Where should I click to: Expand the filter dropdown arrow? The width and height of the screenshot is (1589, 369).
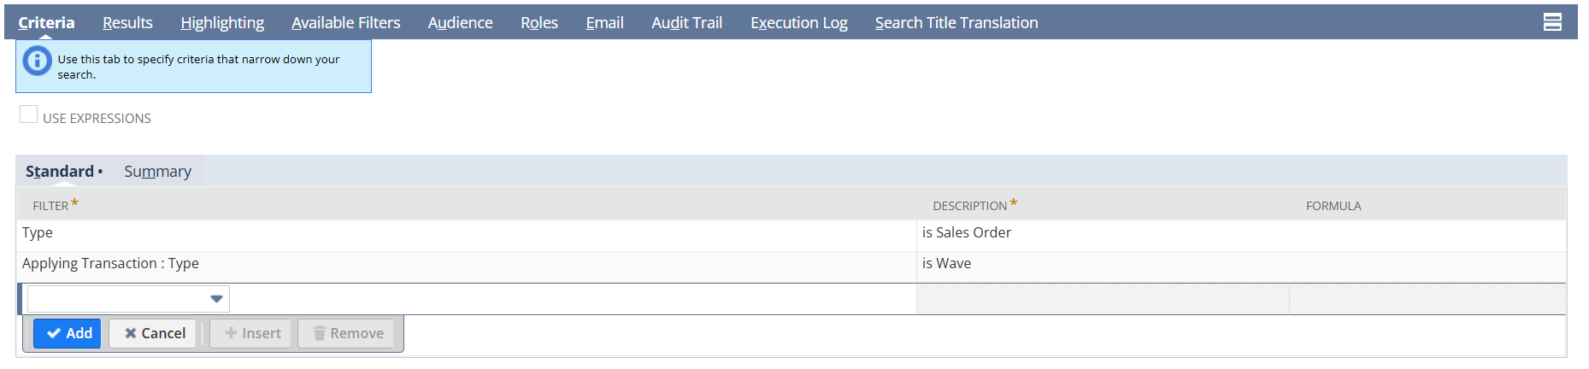tap(216, 299)
